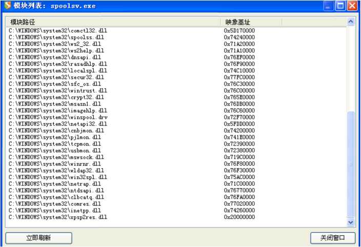Viewport: 361px width, 247px height.
Task: Select the rasadhlp.dll row
Action: (x=176, y=64)
